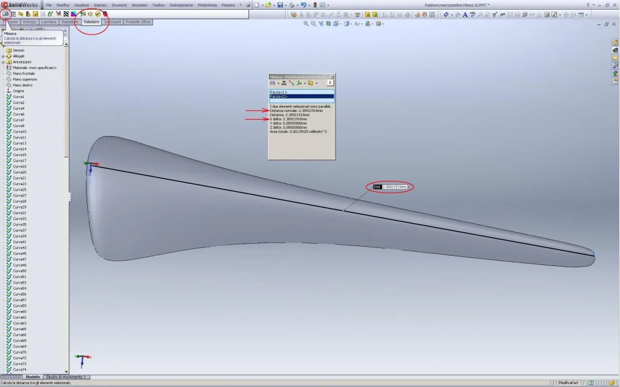The width and height of the screenshot is (620, 387).
Task: Select the units/precision icon in Misura dialog
Action: pyautogui.click(x=283, y=83)
